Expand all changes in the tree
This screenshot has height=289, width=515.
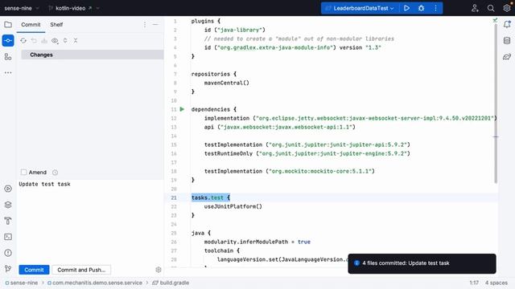(x=65, y=40)
